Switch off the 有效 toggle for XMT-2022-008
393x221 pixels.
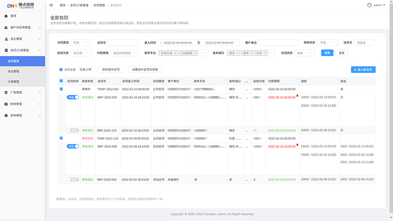click(x=73, y=146)
